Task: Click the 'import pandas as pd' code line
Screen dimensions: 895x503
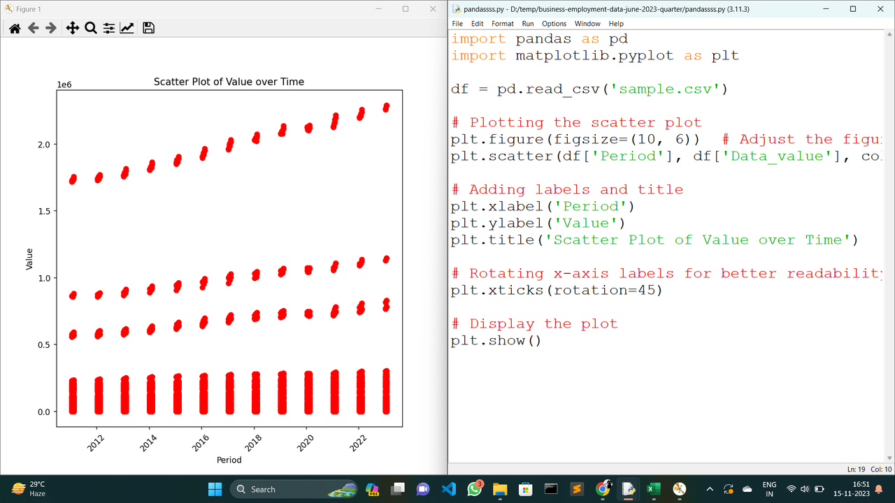Action: tap(539, 38)
